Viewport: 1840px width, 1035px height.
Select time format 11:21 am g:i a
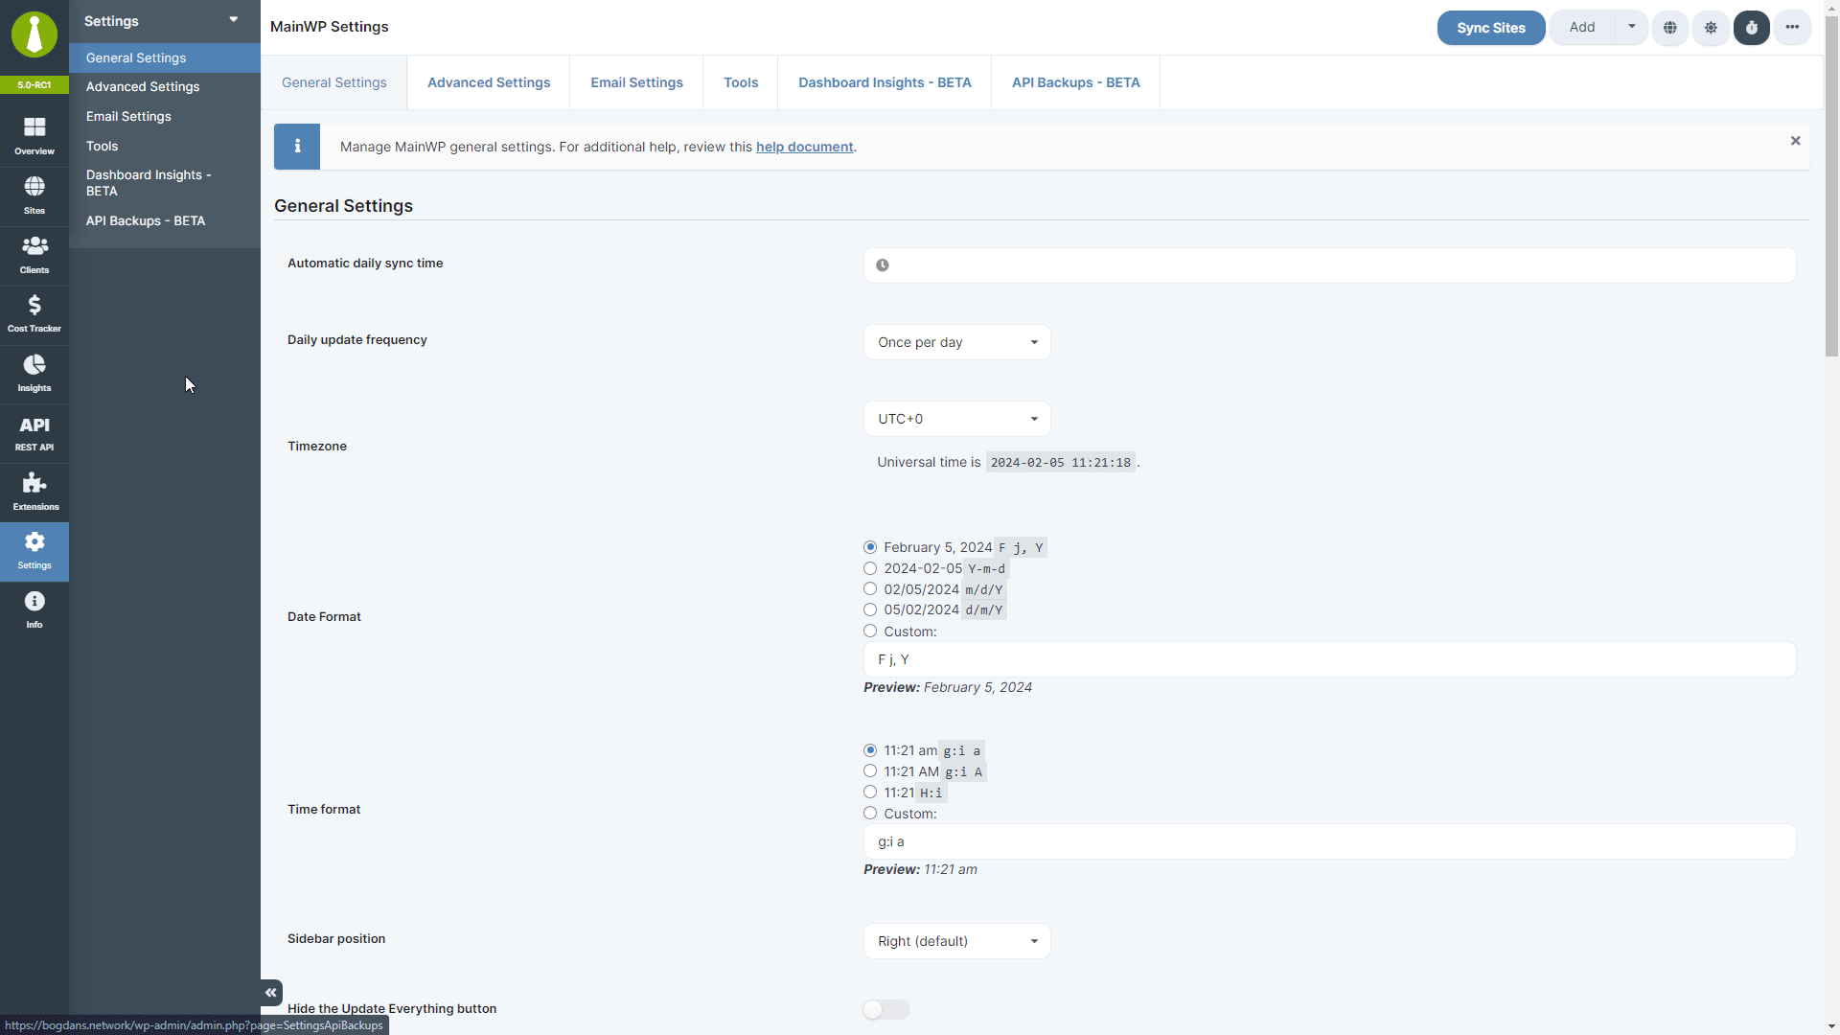pos(870,750)
